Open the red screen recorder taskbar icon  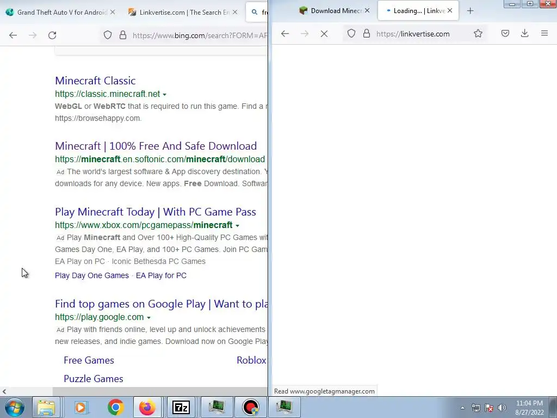tap(251, 407)
